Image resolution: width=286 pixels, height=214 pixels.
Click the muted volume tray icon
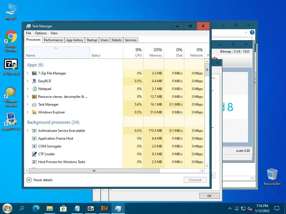(x=250, y=208)
